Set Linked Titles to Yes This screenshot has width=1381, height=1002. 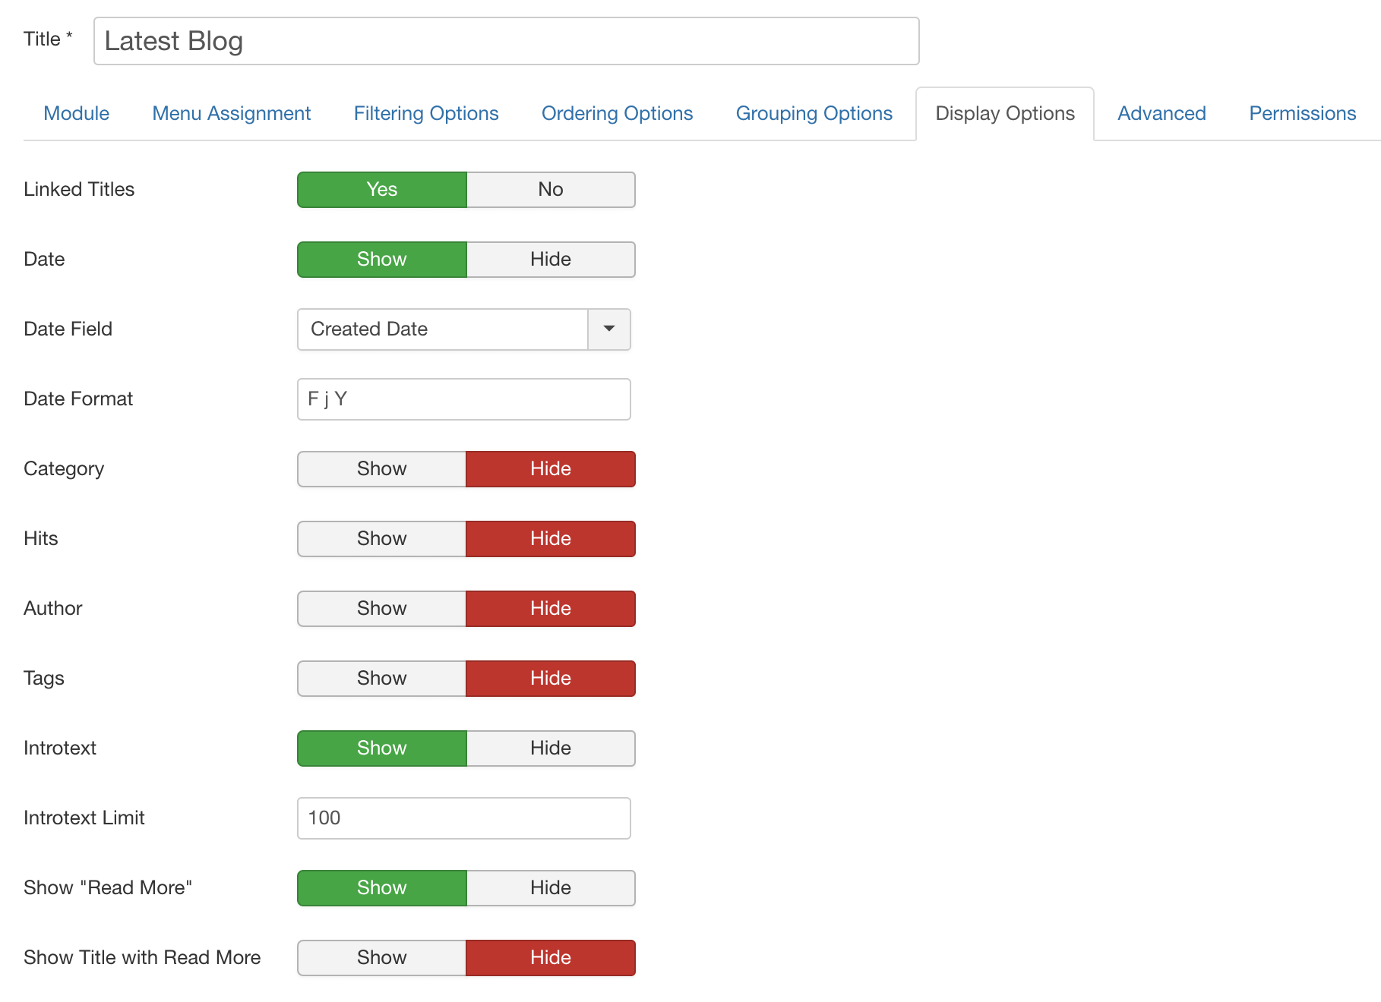382,190
